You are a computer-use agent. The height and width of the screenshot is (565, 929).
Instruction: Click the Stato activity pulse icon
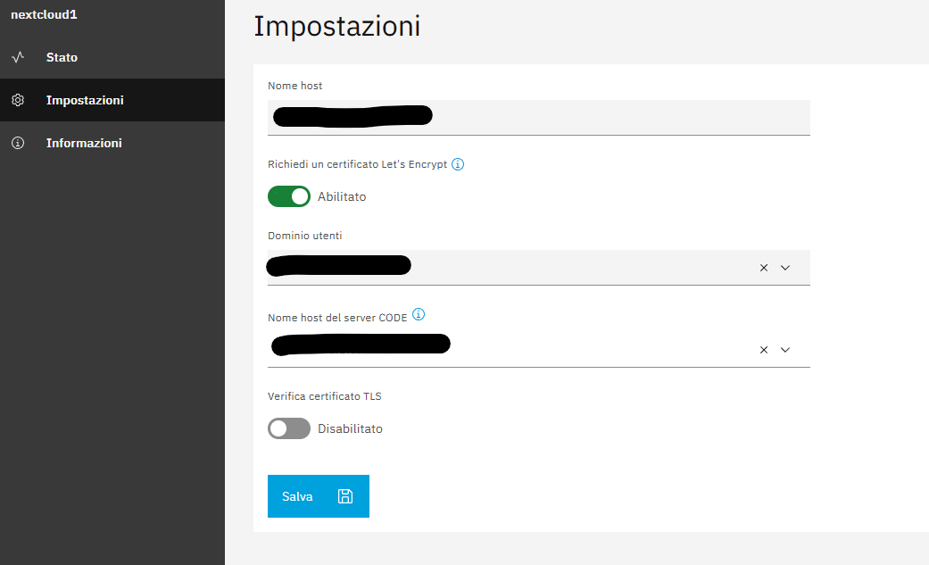pos(18,57)
